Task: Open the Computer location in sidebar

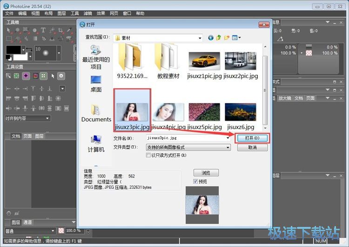Action: (96, 143)
